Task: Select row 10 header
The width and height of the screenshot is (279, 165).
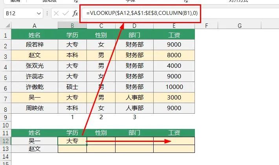Action: 6,125
